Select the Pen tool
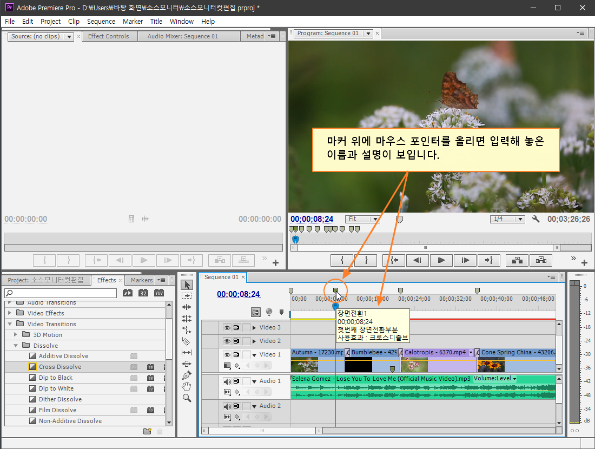Screen dimensions: 595x449 click(187, 375)
